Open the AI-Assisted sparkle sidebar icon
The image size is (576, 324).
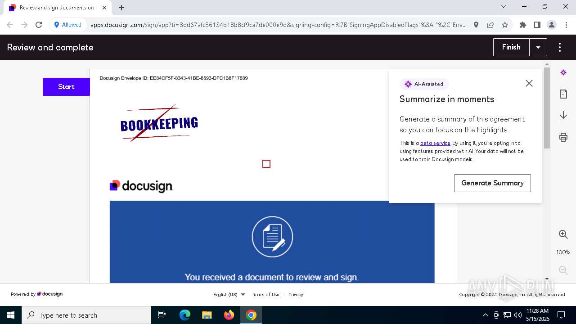563,72
